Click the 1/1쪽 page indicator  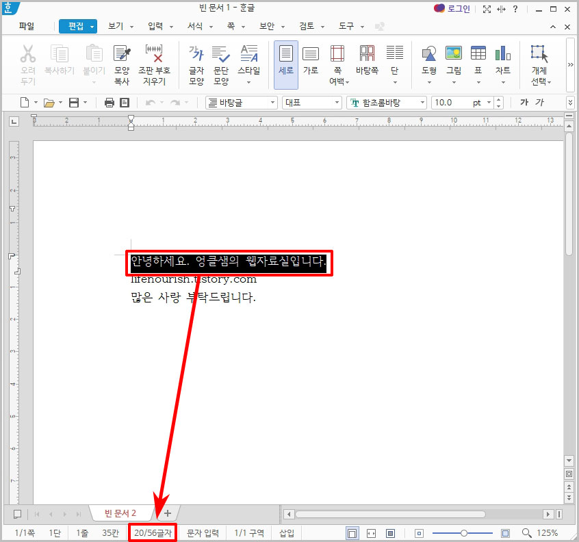(x=25, y=533)
